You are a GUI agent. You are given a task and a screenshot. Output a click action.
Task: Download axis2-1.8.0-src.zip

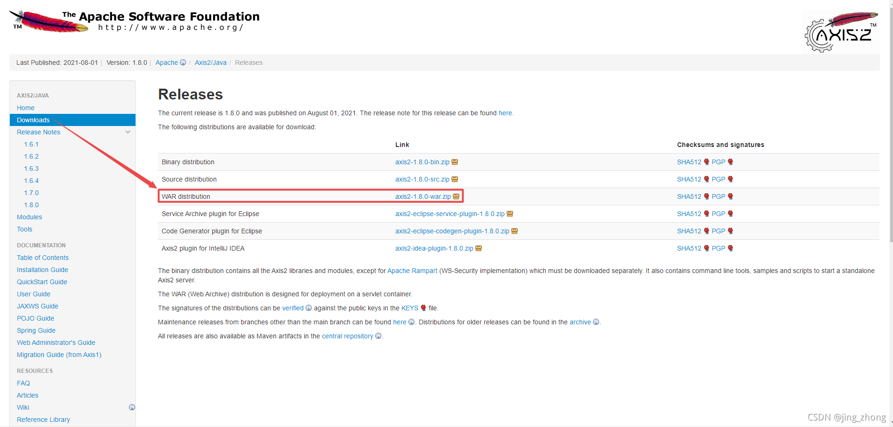(x=422, y=179)
